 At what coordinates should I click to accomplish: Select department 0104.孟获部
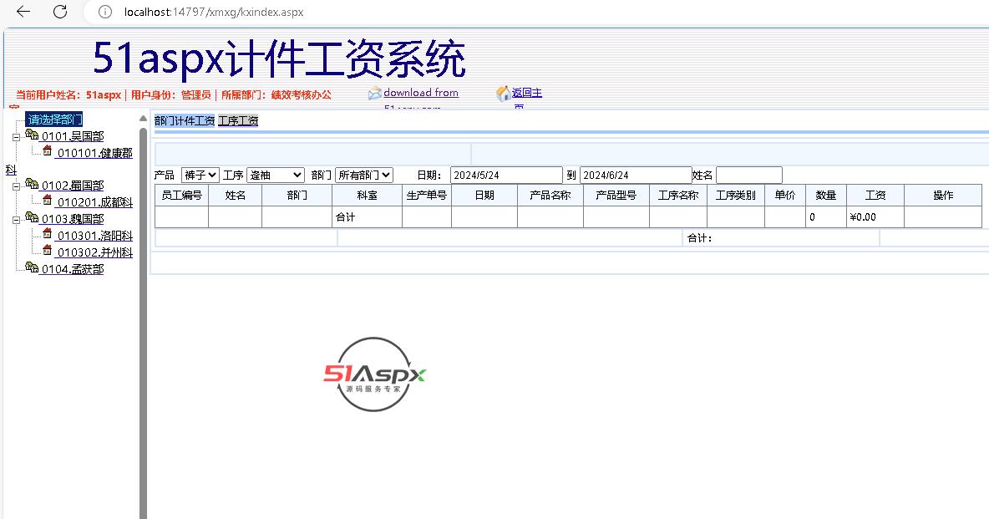point(73,269)
